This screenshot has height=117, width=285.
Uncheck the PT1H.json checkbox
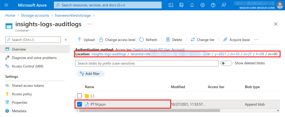click(80, 104)
